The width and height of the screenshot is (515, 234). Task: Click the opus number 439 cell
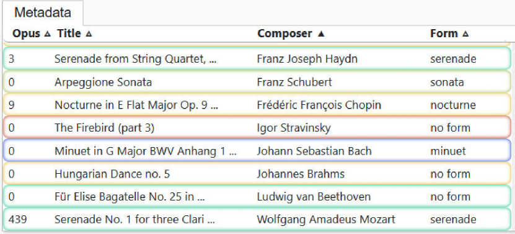click(18, 219)
